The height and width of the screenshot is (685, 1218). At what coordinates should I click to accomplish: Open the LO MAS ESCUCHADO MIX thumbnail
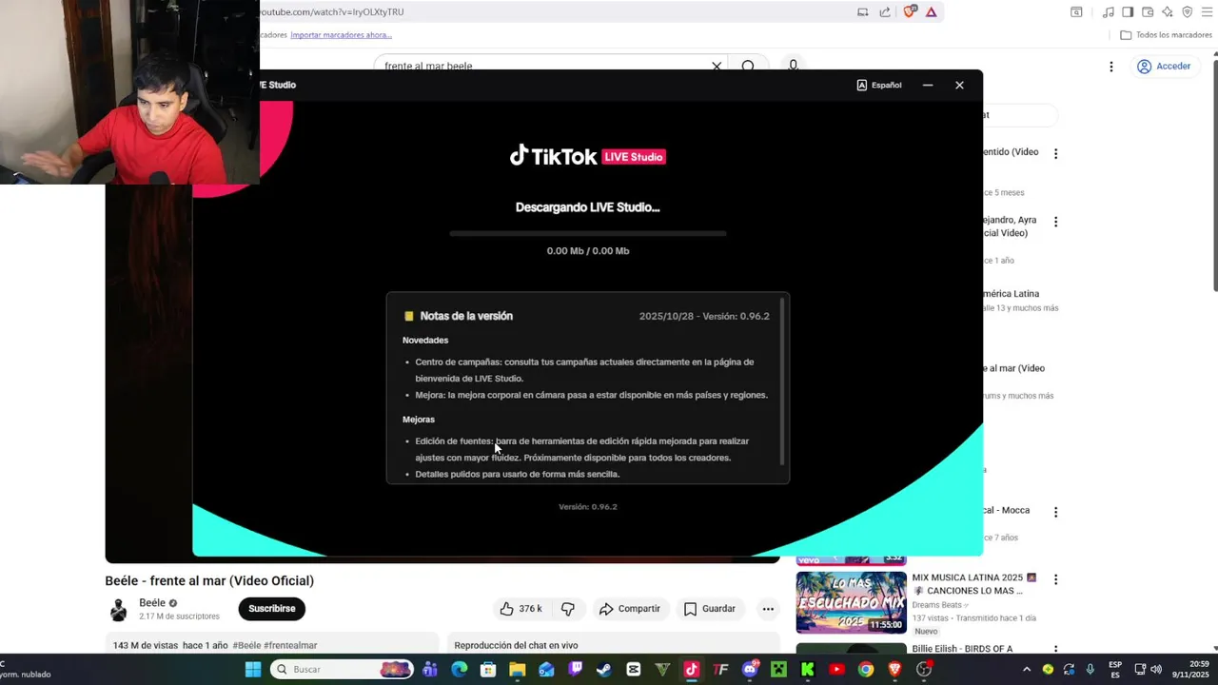(x=851, y=602)
